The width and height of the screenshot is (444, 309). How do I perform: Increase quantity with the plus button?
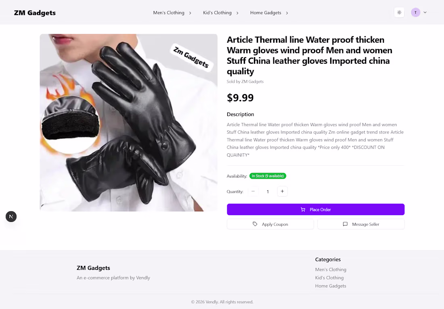[282, 191]
